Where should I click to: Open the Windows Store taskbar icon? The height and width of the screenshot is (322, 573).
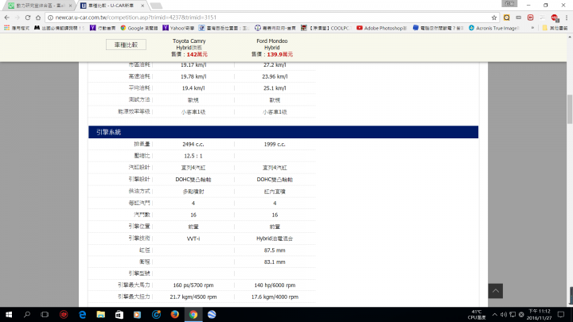[119, 314]
